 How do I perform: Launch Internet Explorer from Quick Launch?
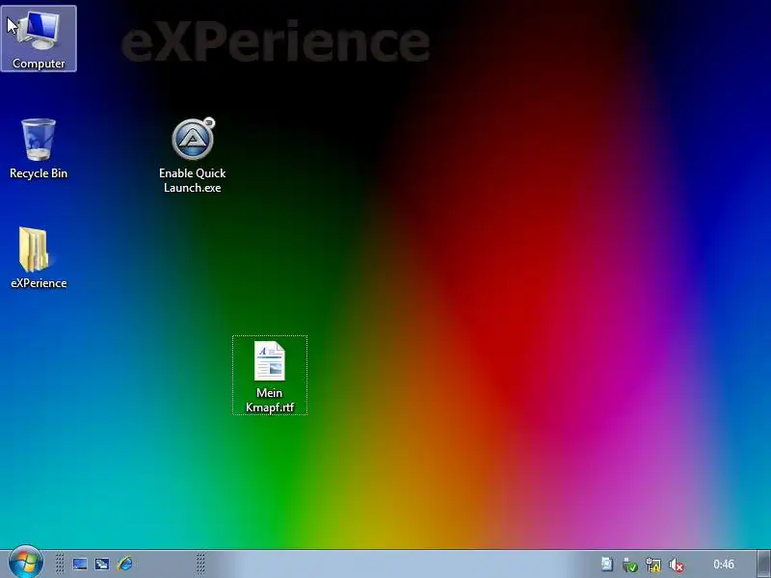point(125,564)
